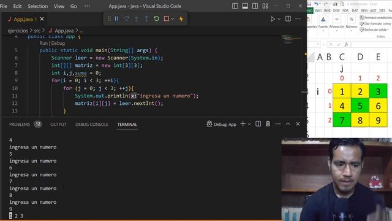
Task: Click the ejercicios breadcrumb
Action: [x=18, y=31]
